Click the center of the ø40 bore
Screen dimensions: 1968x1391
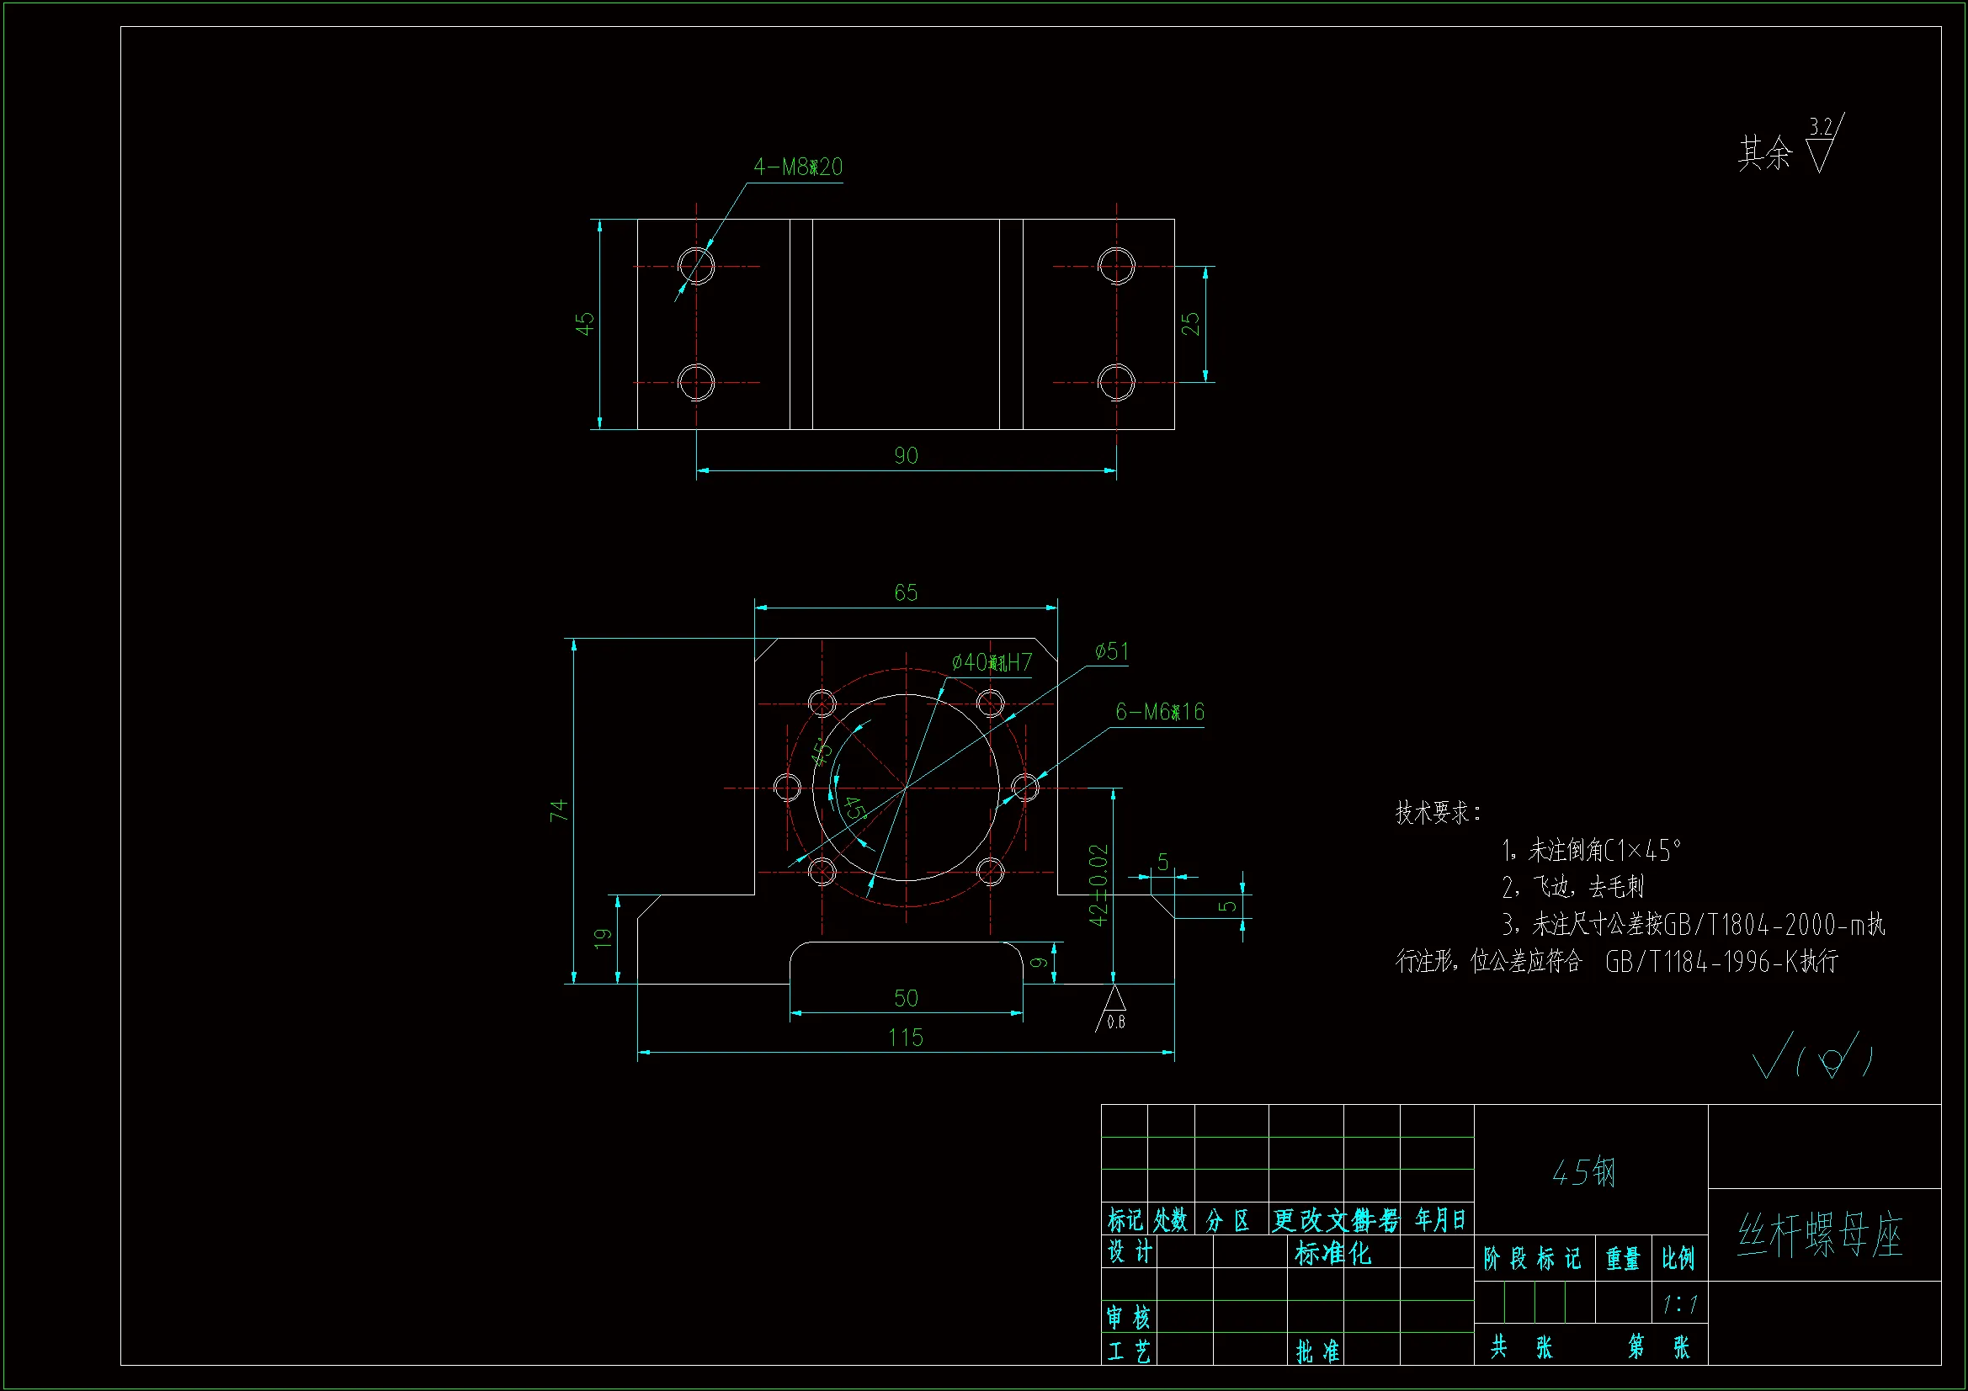point(906,787)
